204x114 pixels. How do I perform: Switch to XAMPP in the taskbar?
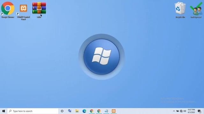coord(113,111)
